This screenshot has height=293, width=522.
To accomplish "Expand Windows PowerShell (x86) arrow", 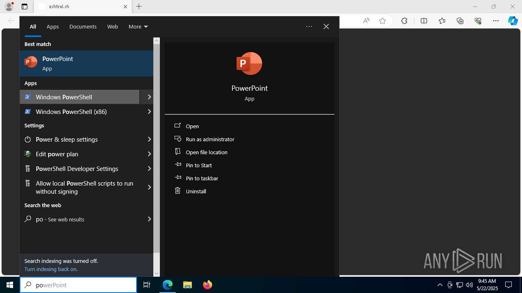I will [x=149, y=112].
